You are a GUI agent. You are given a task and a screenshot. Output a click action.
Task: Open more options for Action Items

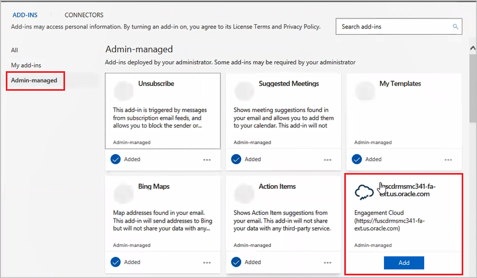click(x=328, y=263)
